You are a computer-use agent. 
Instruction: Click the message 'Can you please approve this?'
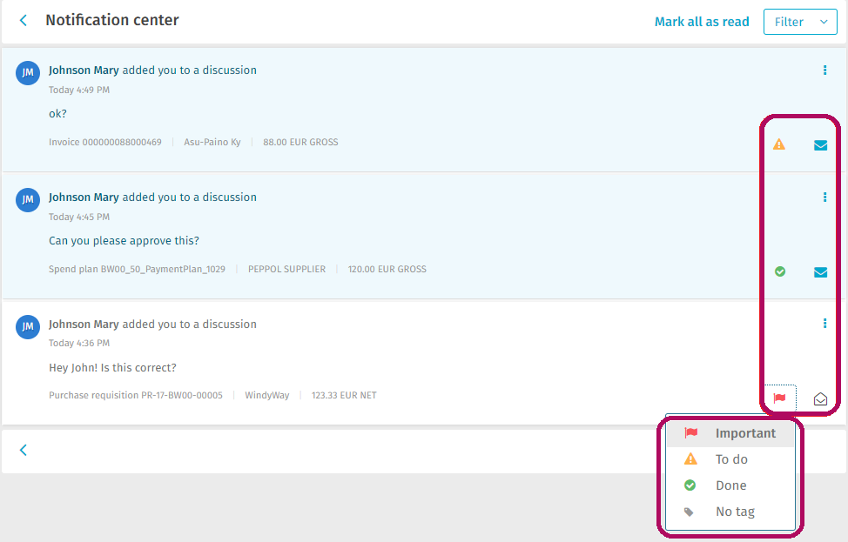coord(124,240)
